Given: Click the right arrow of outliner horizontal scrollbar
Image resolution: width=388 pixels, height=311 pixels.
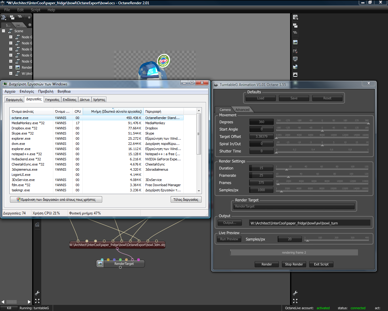Looking at the screenshot, I should tap(29, 302).
